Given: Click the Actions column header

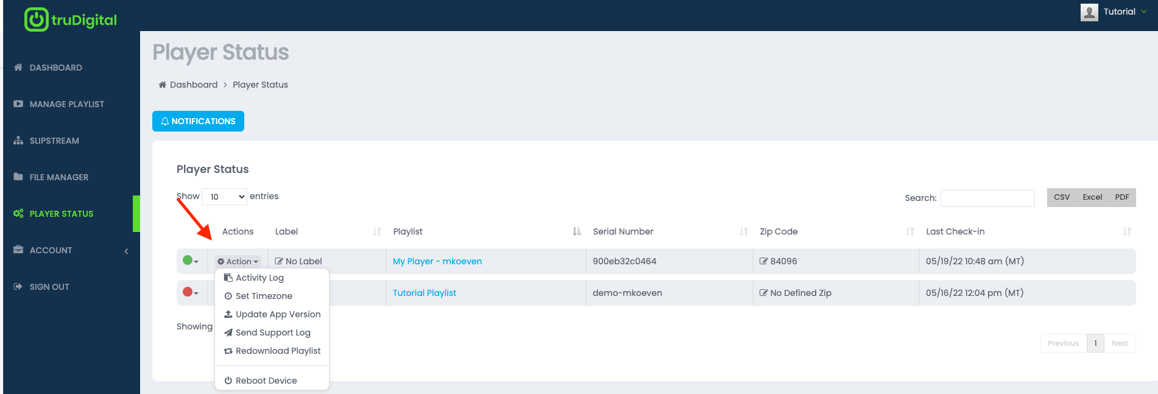Looking at the screenshot, I should pos(238,231).
